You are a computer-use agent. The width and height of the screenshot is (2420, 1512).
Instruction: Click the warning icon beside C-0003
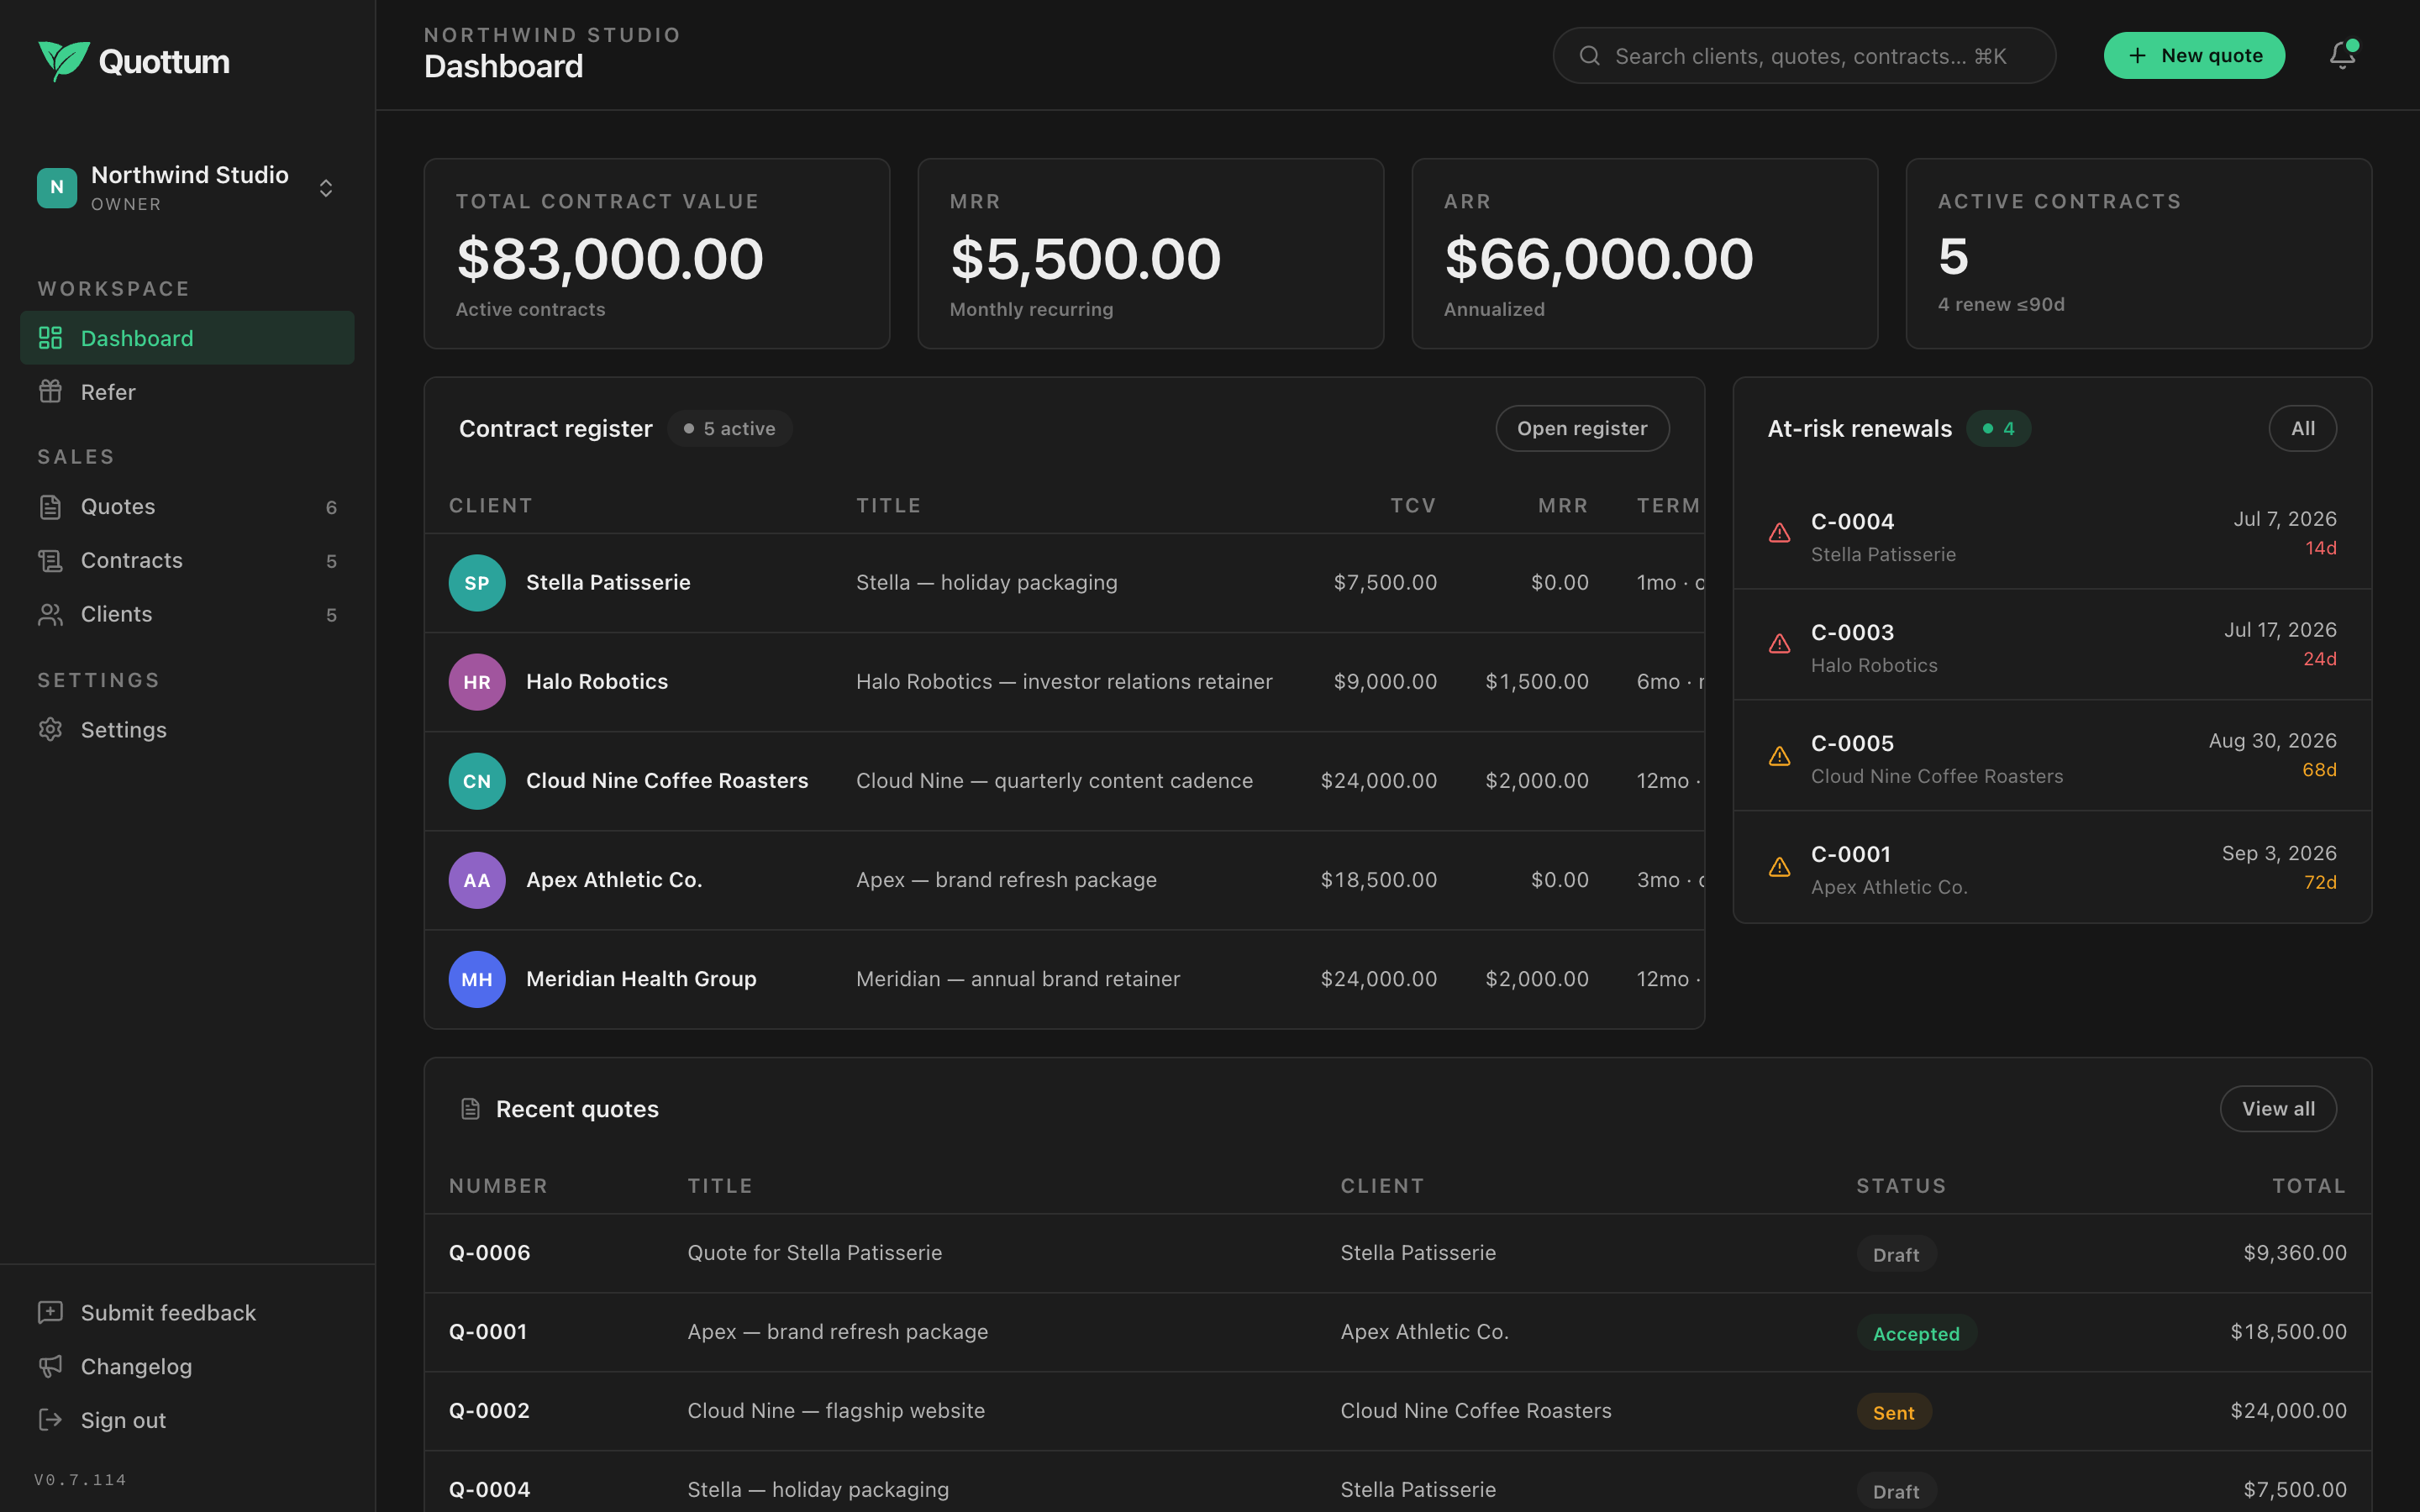pyautogui.click(x=1779, y=644)
